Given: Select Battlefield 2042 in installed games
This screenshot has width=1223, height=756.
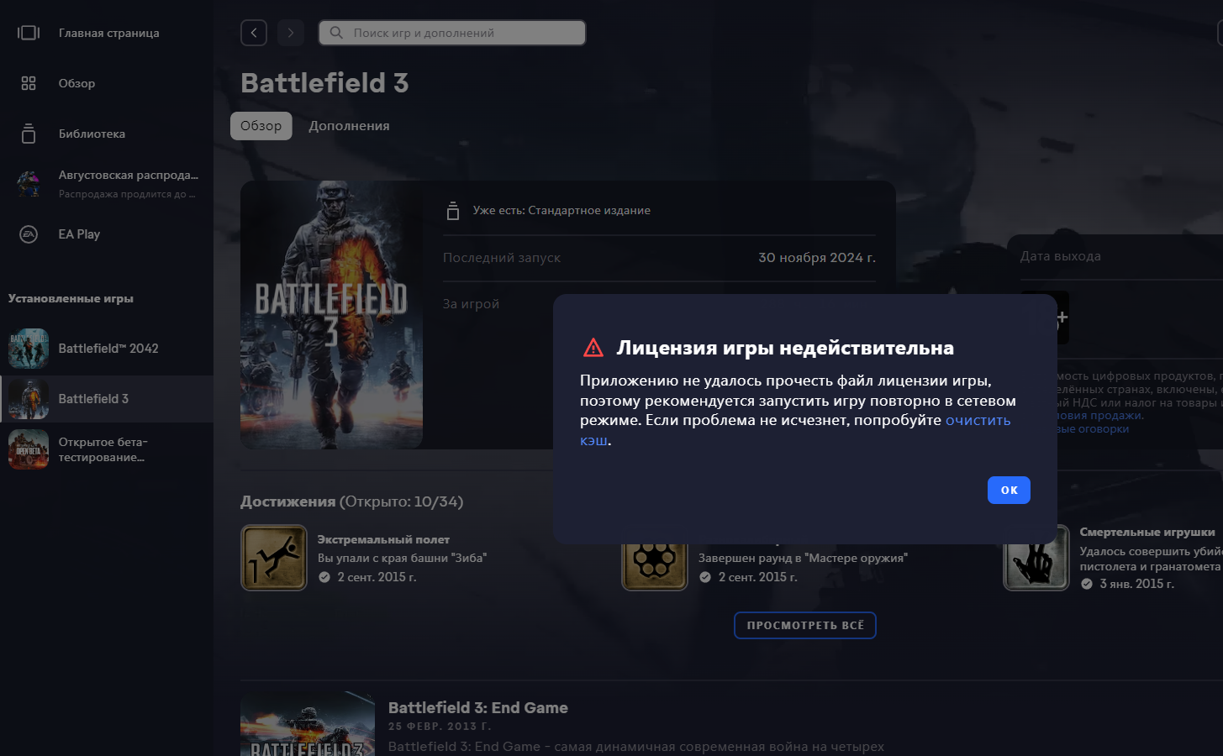Looking at the screenshot, I should tap(108, 349).
